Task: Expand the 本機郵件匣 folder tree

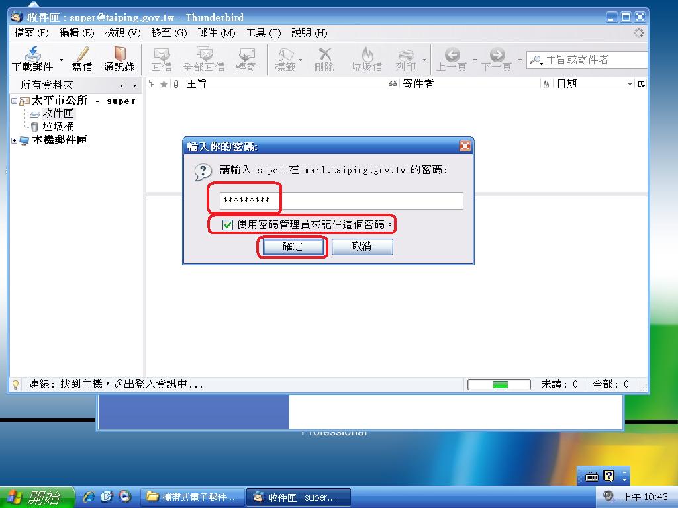Action: point(15,140)
